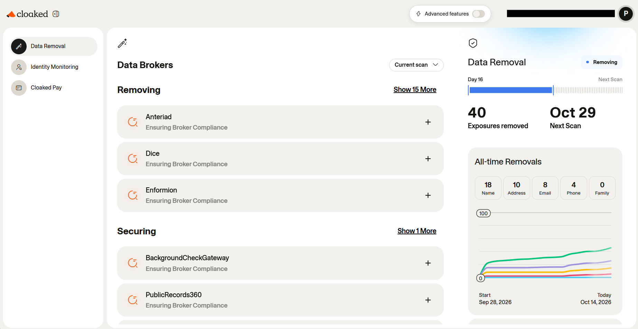Click the Cloaked Pay card icon

click(19, 88)
